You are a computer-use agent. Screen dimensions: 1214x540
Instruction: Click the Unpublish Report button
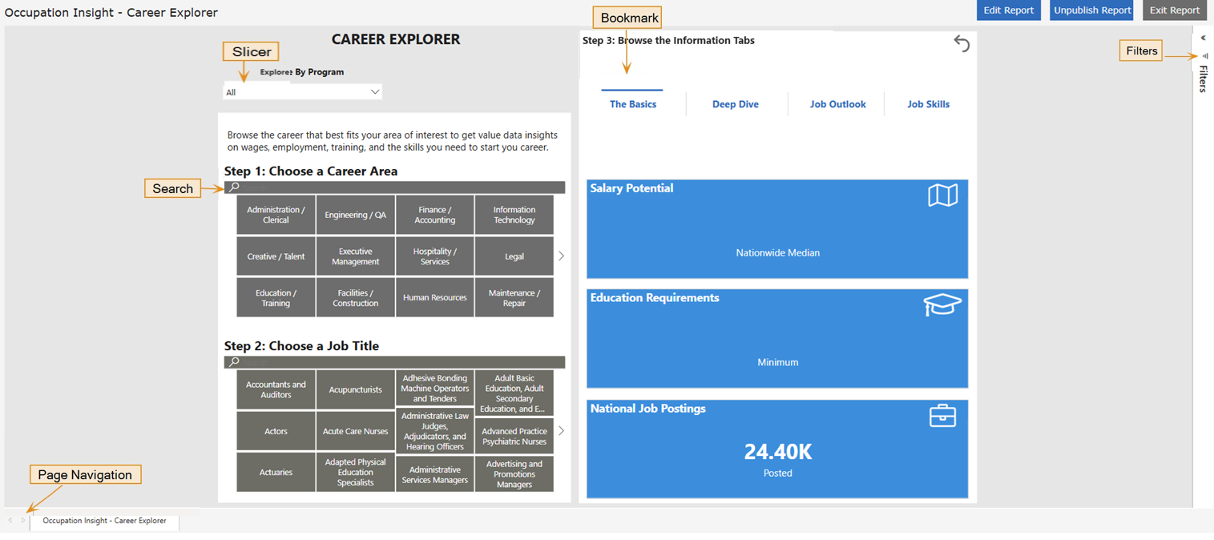coord(1091,10)
